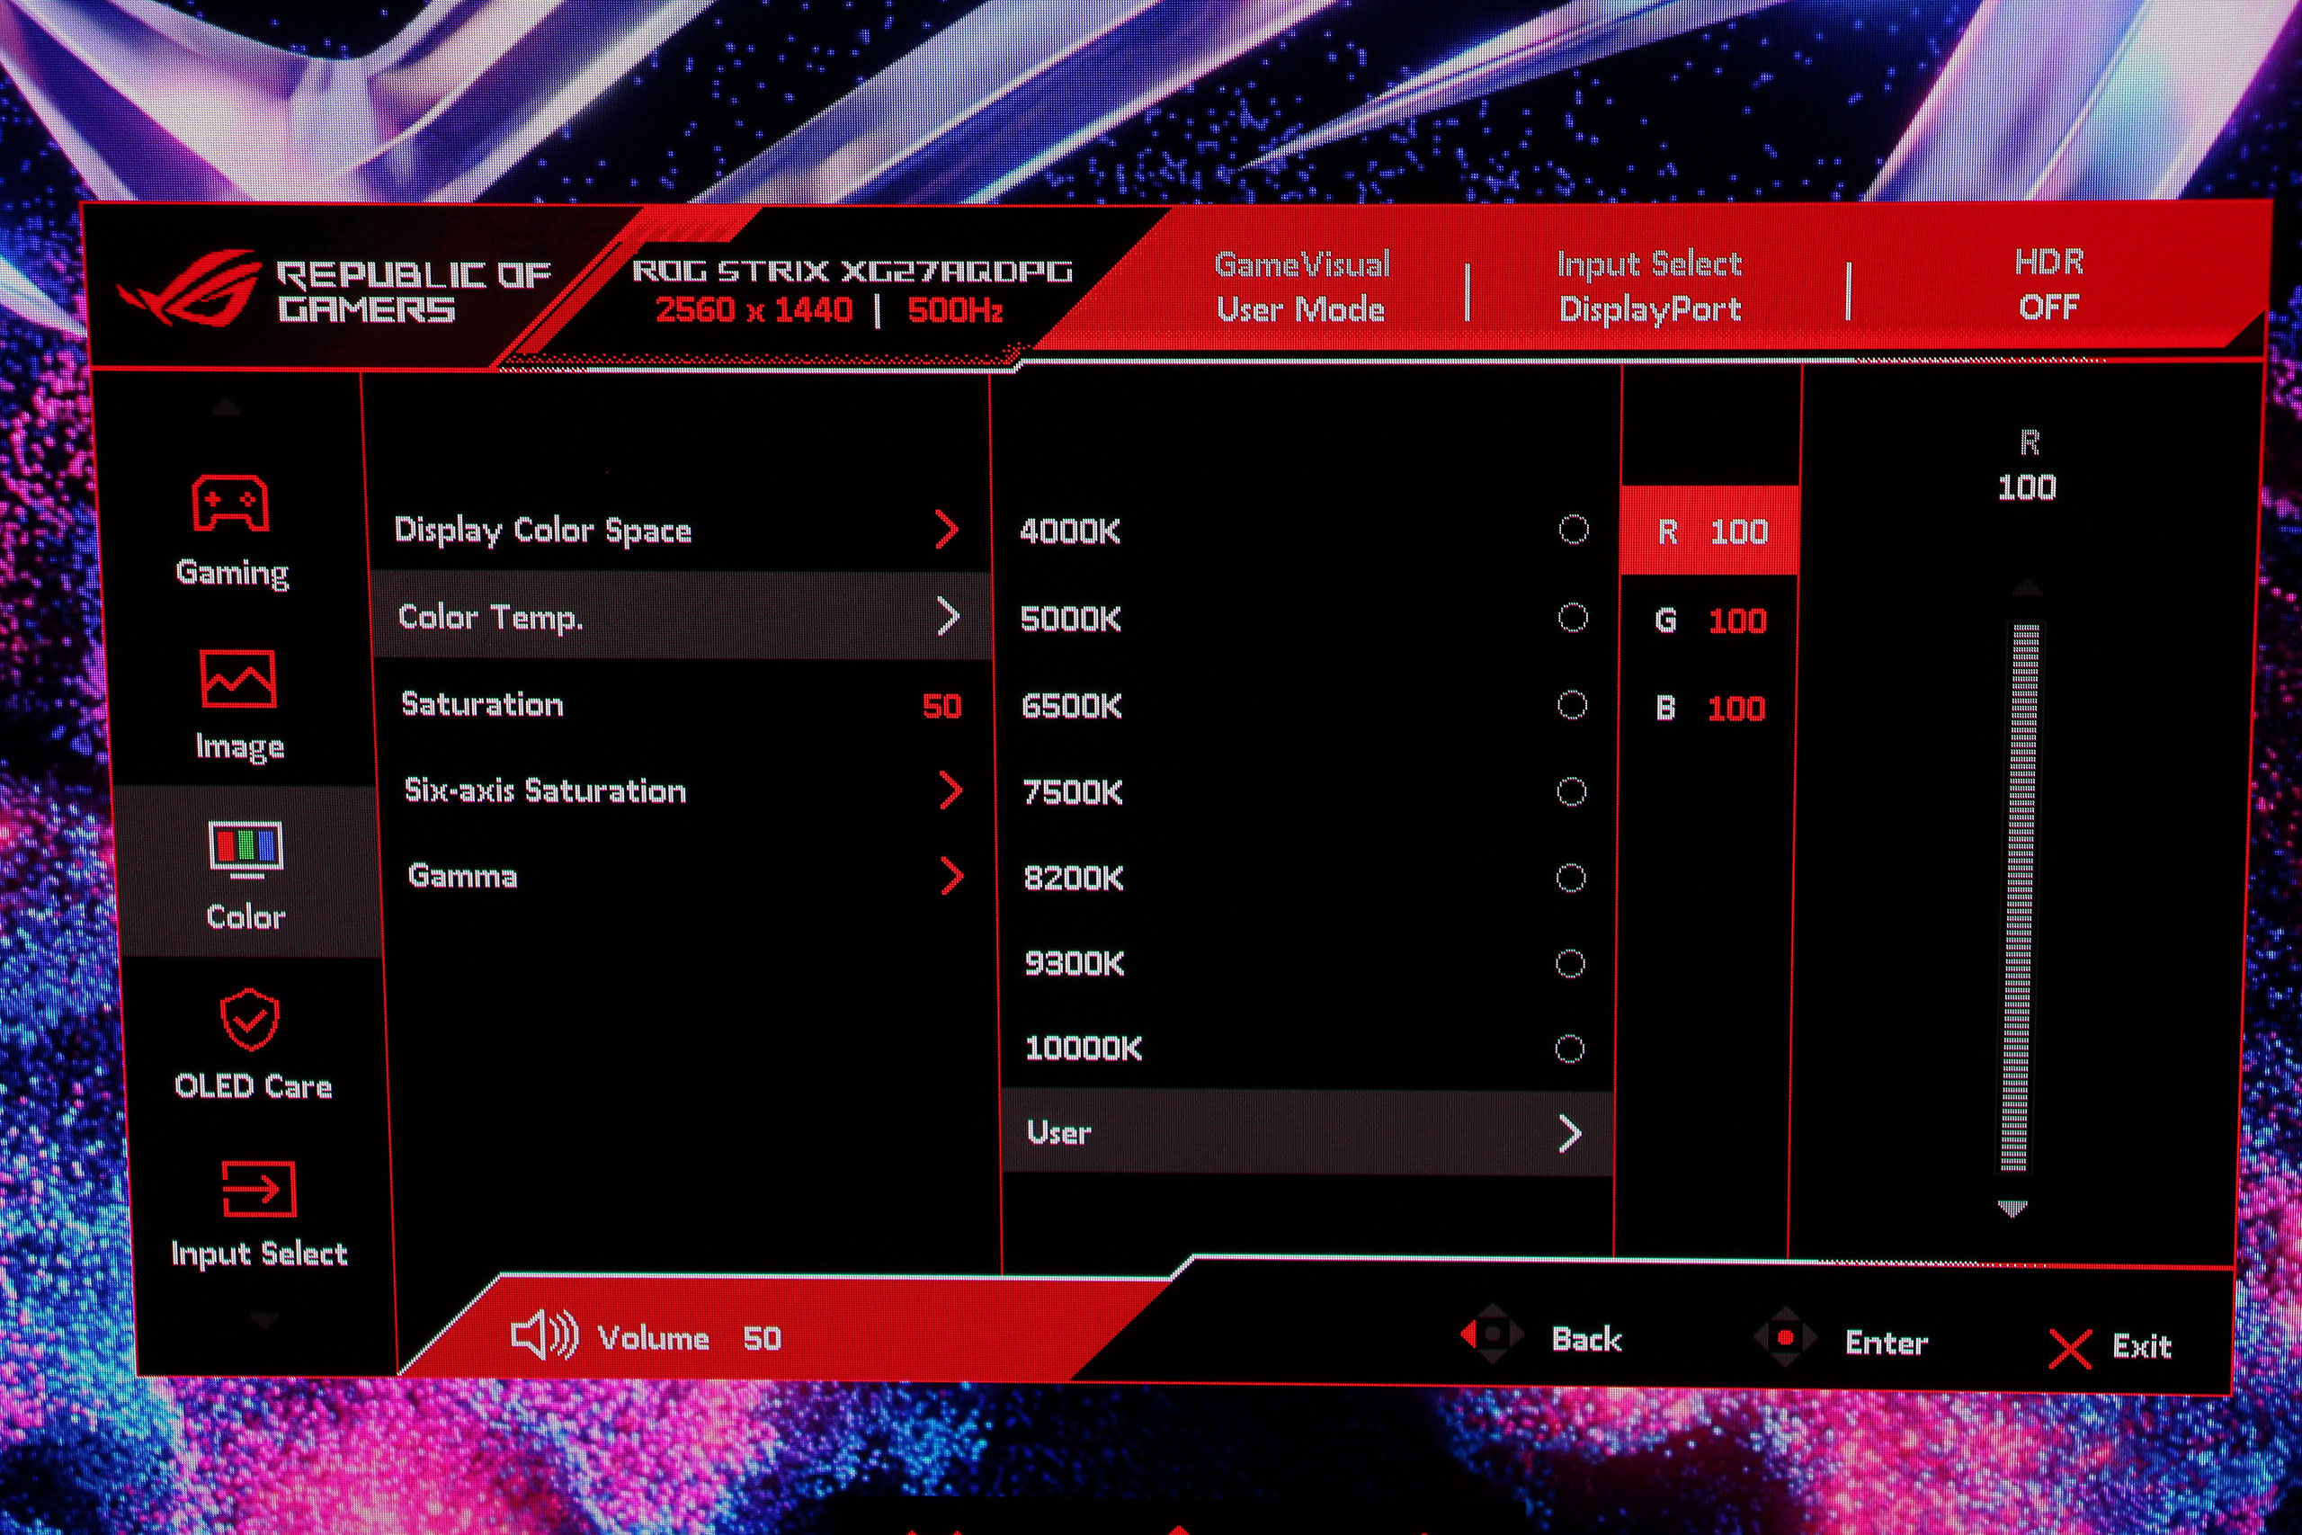Select the Color monitor icon
The height and width of the screenshot is (1535, 2302).
245,848
